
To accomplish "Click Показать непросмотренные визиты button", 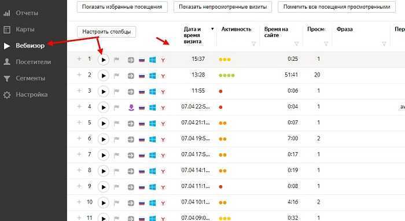I will [223, 7].
